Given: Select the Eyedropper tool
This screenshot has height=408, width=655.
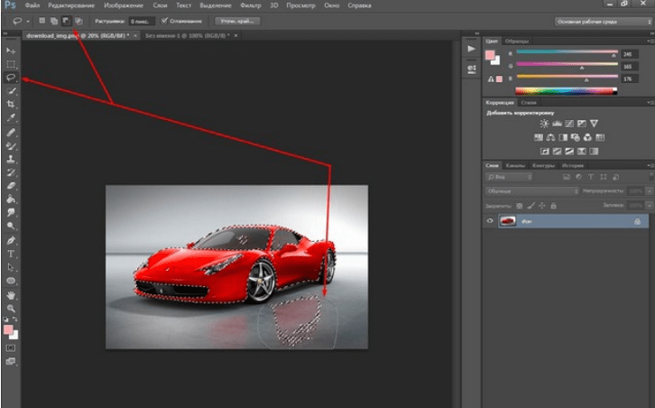Looking at the screenshot, I should [x=11, y=117].
